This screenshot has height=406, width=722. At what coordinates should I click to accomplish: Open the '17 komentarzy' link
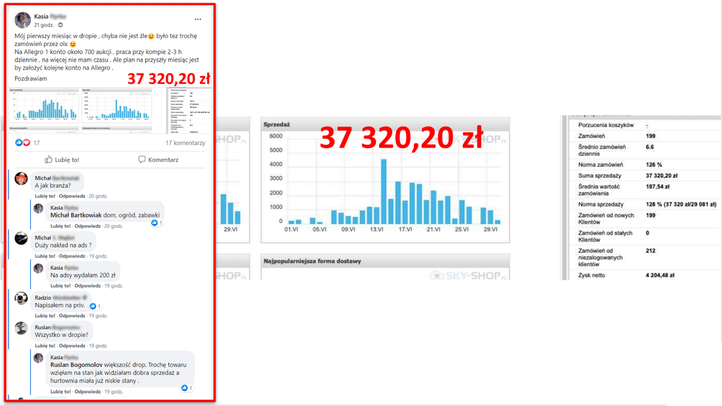click(x=185, y=143)
